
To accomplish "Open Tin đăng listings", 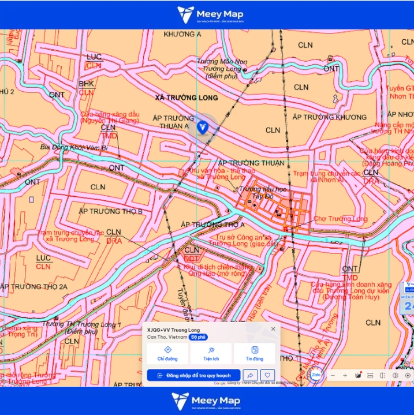I will tap(255, 354).
